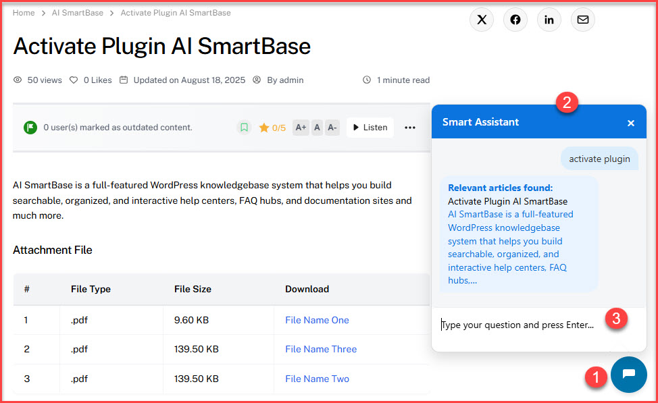Like the article via heart icon
Viewport: 658px width, 403px height.
pyautogui.click(x=74, y=80)
